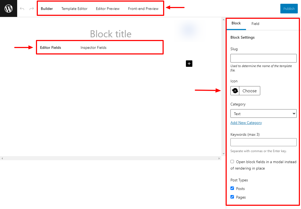This screenshot has width=301, height=209.
Task: Click the Slug input field
Action: 263,58
